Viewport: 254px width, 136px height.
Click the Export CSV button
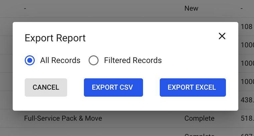pos(113,87)
